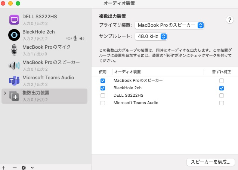Click the 複数出力装置 multi-output device icon
The image size is (238, 170).
tap(14, 96)
